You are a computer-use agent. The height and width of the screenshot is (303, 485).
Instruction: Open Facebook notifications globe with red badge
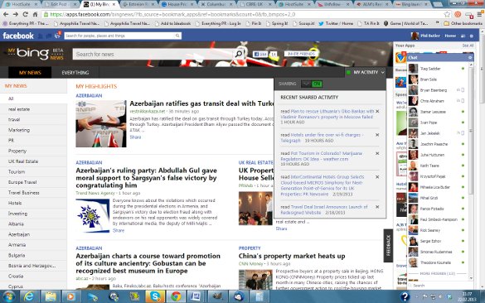(x=57, y=36)
